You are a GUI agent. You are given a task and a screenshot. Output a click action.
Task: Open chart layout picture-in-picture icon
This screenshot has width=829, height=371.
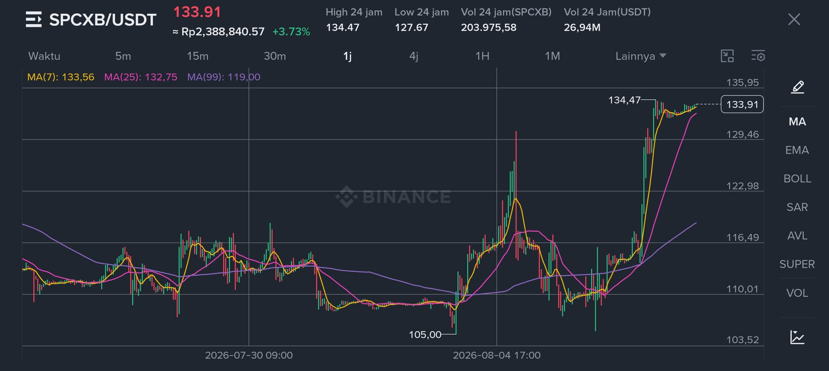click(727, 56)
